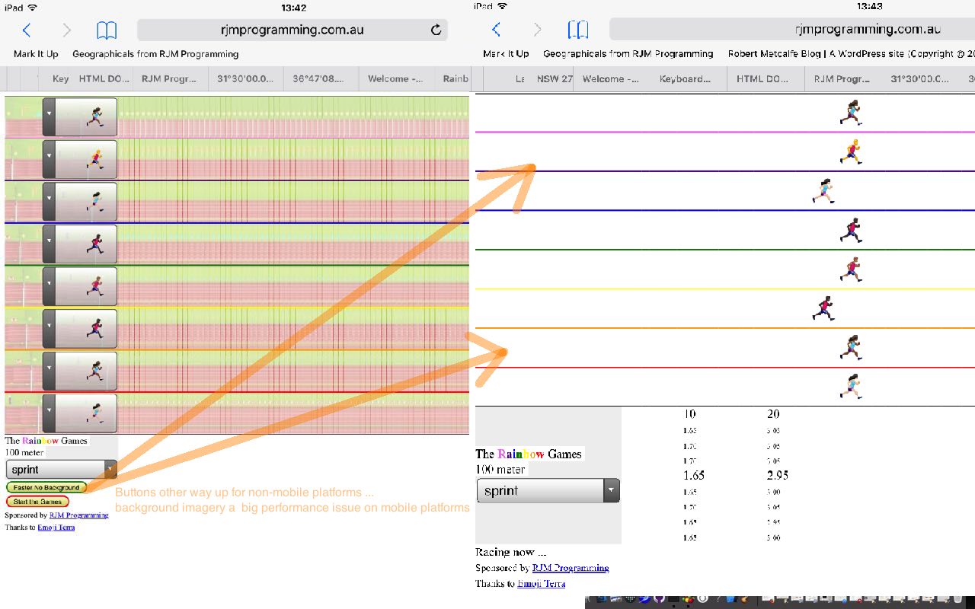Image resolution: width=975 pixels, height=609 pixels.
Task: Click the Faster No Background button
Action: coord(46,487)
